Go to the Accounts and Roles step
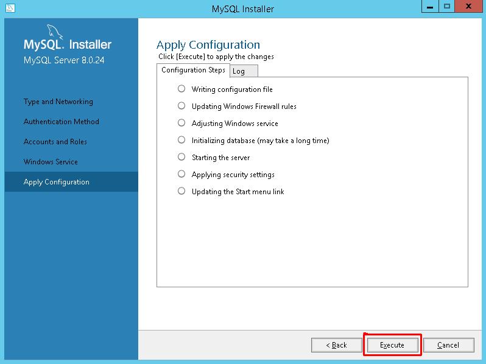This screenshot has width=486, height=364. click(x=55, y=142)
